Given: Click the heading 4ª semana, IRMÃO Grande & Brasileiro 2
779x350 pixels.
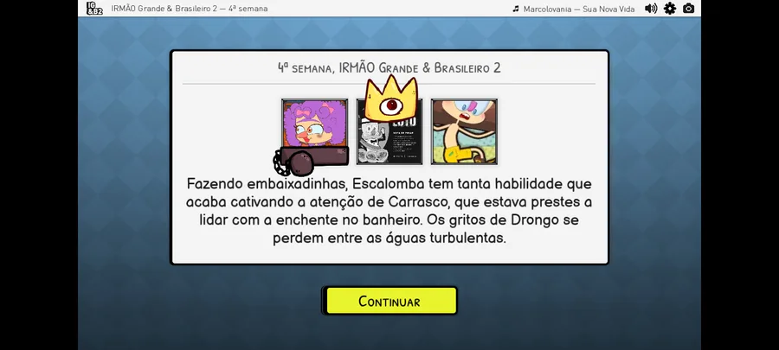Looking at the screenshot, I should 389,68.
